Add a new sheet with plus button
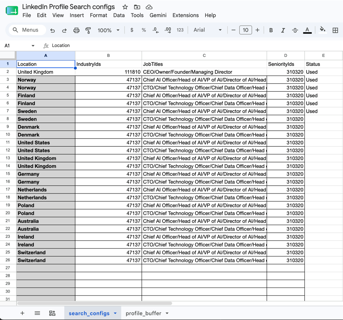The image size is (343, 320). 22,313
